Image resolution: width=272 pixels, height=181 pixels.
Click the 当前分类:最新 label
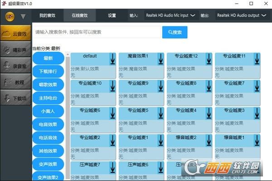coord(46,49)
